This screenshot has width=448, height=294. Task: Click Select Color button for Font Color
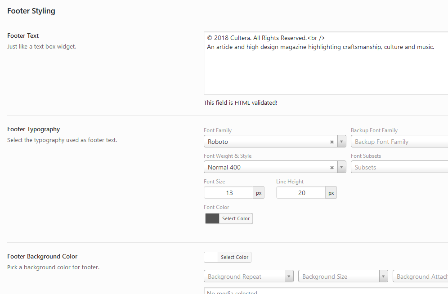236,218
